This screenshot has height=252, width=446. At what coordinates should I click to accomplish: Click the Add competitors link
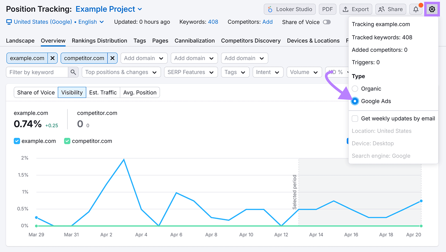pyautogui.click(x=267, y=22)
